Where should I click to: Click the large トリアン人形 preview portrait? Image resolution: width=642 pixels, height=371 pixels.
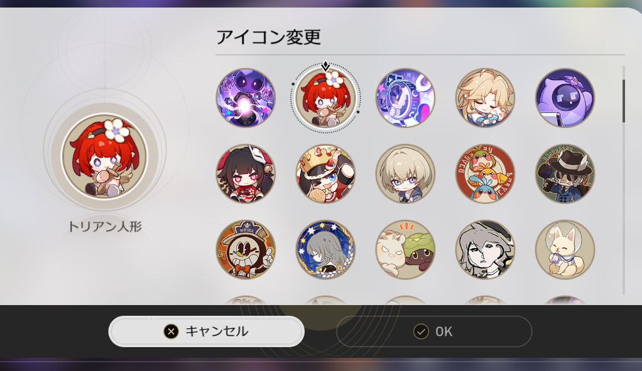(x=105, y=157)
